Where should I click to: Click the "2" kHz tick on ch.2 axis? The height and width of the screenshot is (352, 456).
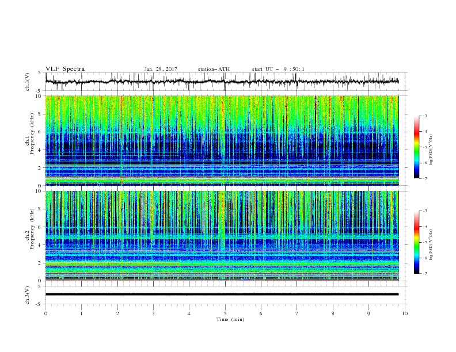click(x=40, y=263)
